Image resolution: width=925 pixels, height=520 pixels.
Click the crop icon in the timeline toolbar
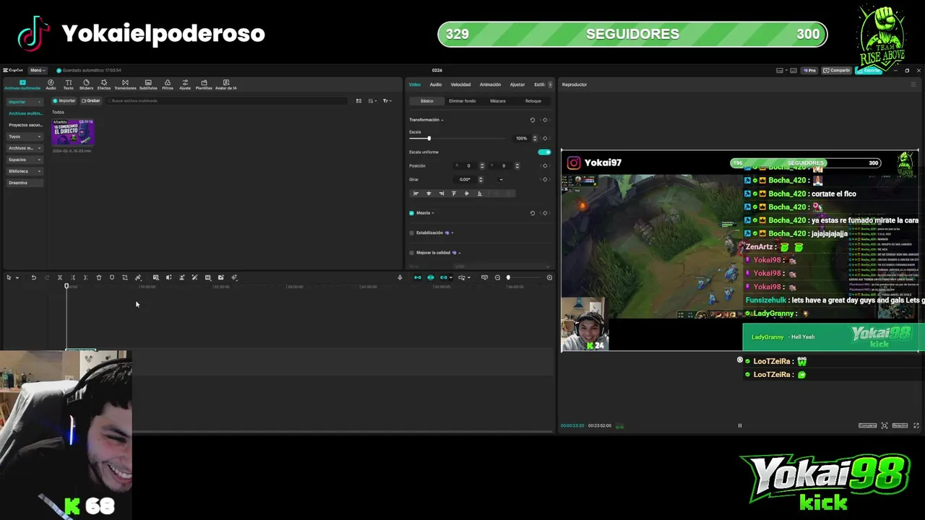125,277
